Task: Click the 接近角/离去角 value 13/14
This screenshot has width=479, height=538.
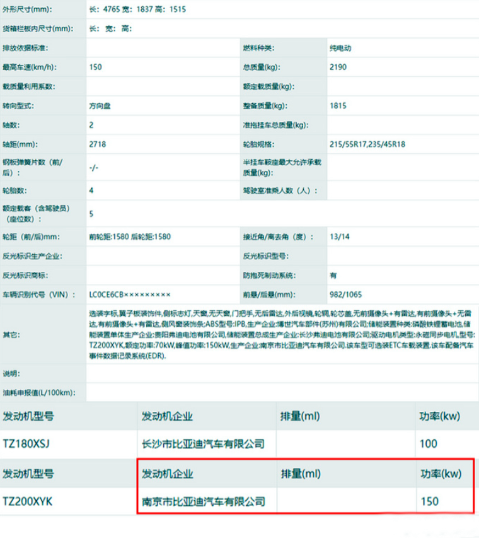Action: click(339, 237)
